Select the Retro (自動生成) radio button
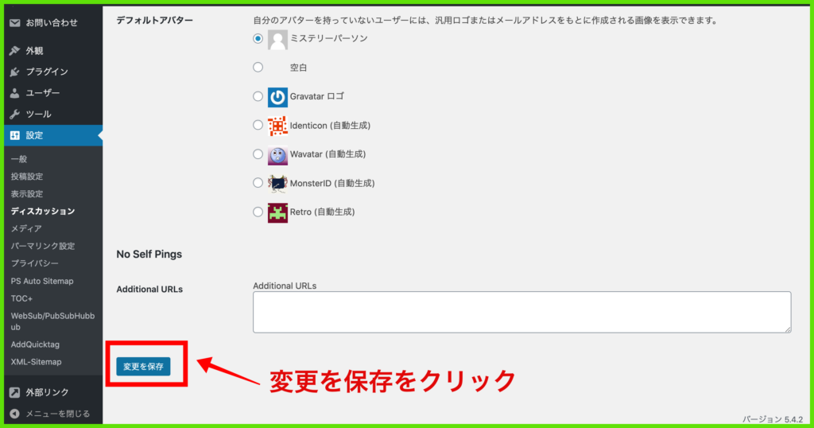The height and width of the screenshot is (428, 814). [258, 212]
